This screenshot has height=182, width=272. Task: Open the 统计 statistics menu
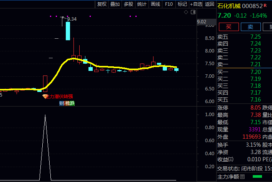click(142, 4)
